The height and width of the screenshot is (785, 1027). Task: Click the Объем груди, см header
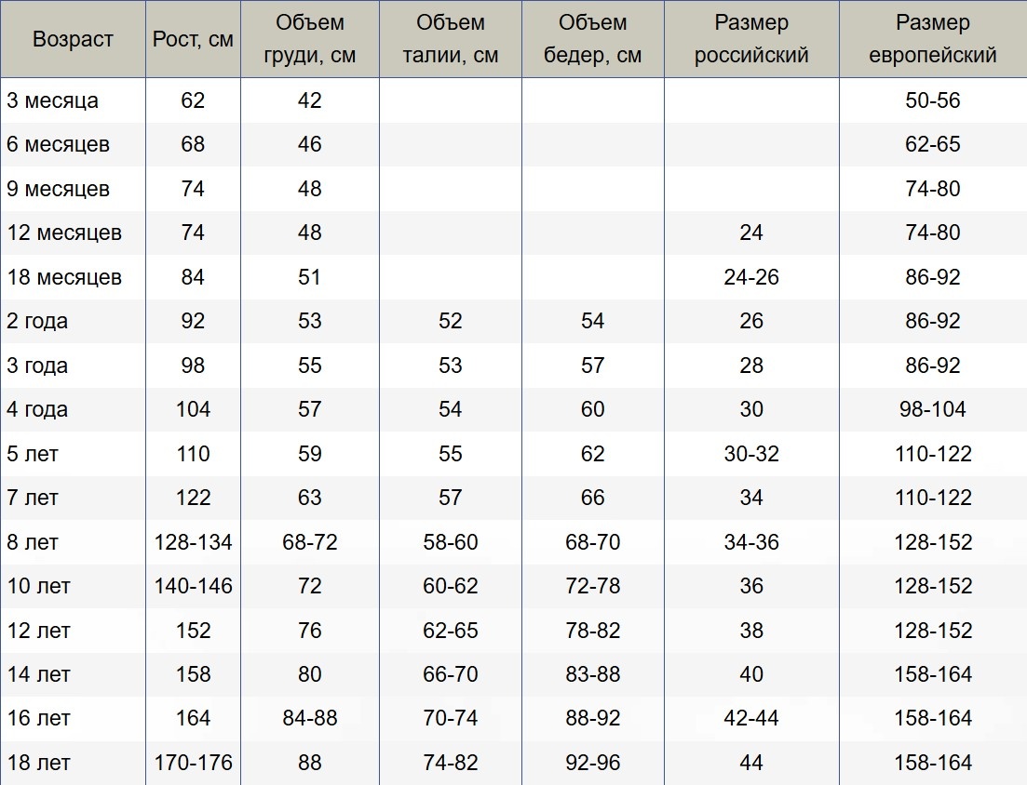click(310, 39)
